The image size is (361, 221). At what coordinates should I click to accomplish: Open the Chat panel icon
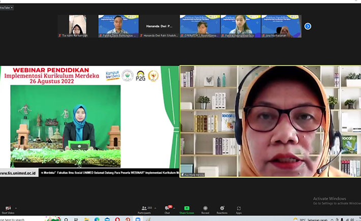coord(167,208)
